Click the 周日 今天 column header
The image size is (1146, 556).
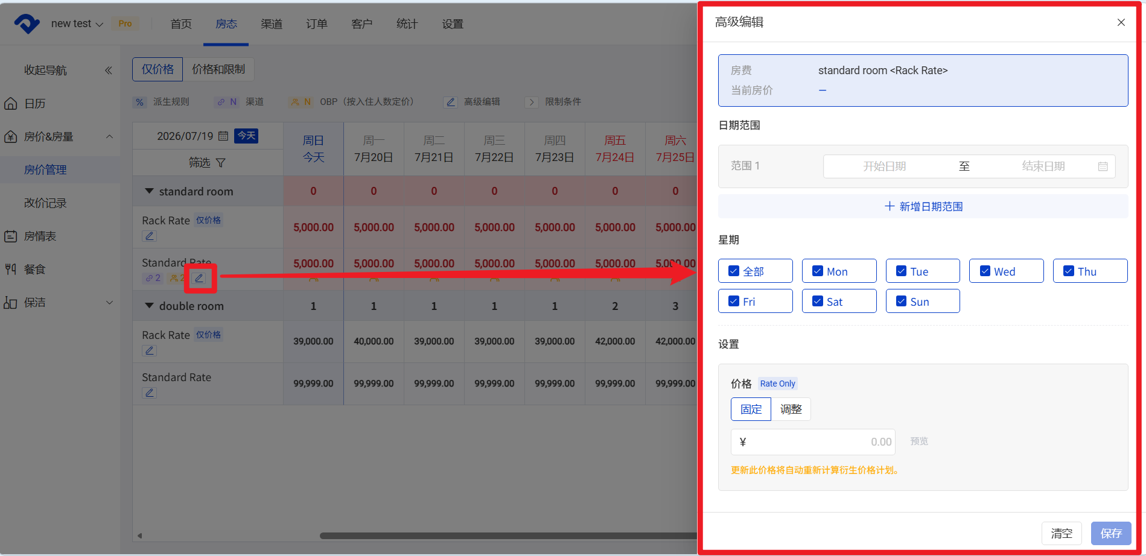pos(313,149)
